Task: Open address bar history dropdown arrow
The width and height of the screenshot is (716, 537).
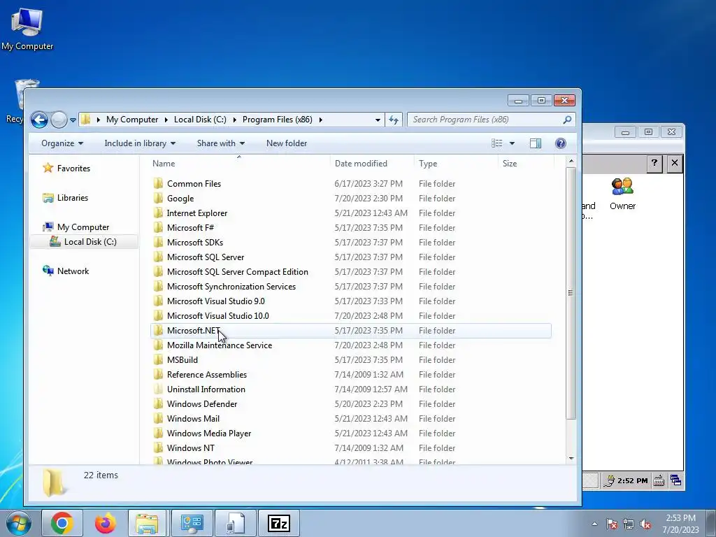Action: pyautogui.click(x=378, y=120)
